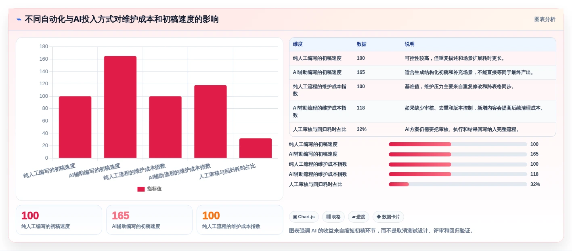Open the 165 data card

(x=149, y=220)
